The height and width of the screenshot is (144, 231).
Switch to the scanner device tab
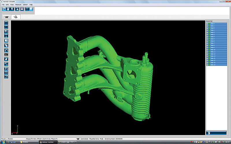(6, 17)
